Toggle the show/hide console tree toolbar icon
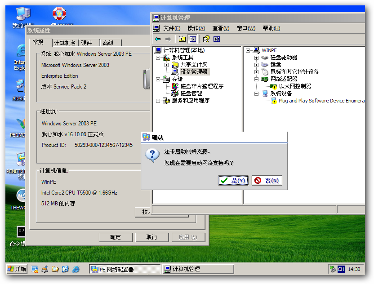This screenshot has width=374, height=284. click(193, 39)
